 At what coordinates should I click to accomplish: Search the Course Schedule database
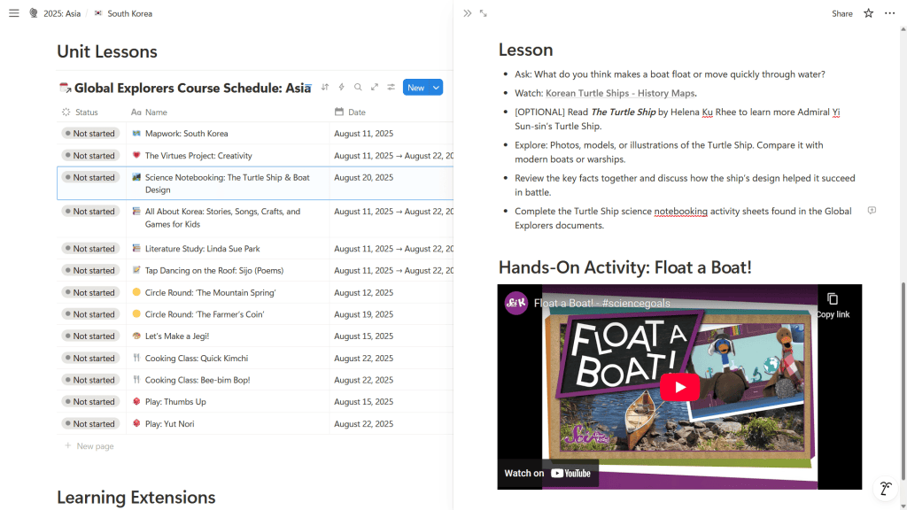(358, 87)
